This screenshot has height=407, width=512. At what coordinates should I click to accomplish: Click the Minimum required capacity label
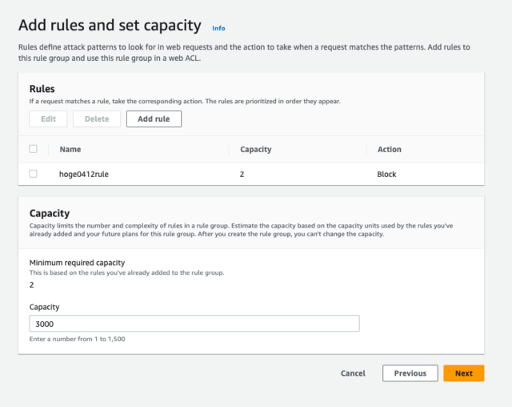77,263
